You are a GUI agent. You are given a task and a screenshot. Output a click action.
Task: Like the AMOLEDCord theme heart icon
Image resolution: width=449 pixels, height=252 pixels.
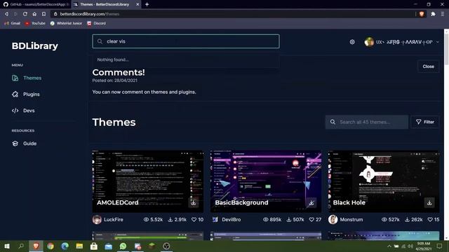[x=194, y=219]
